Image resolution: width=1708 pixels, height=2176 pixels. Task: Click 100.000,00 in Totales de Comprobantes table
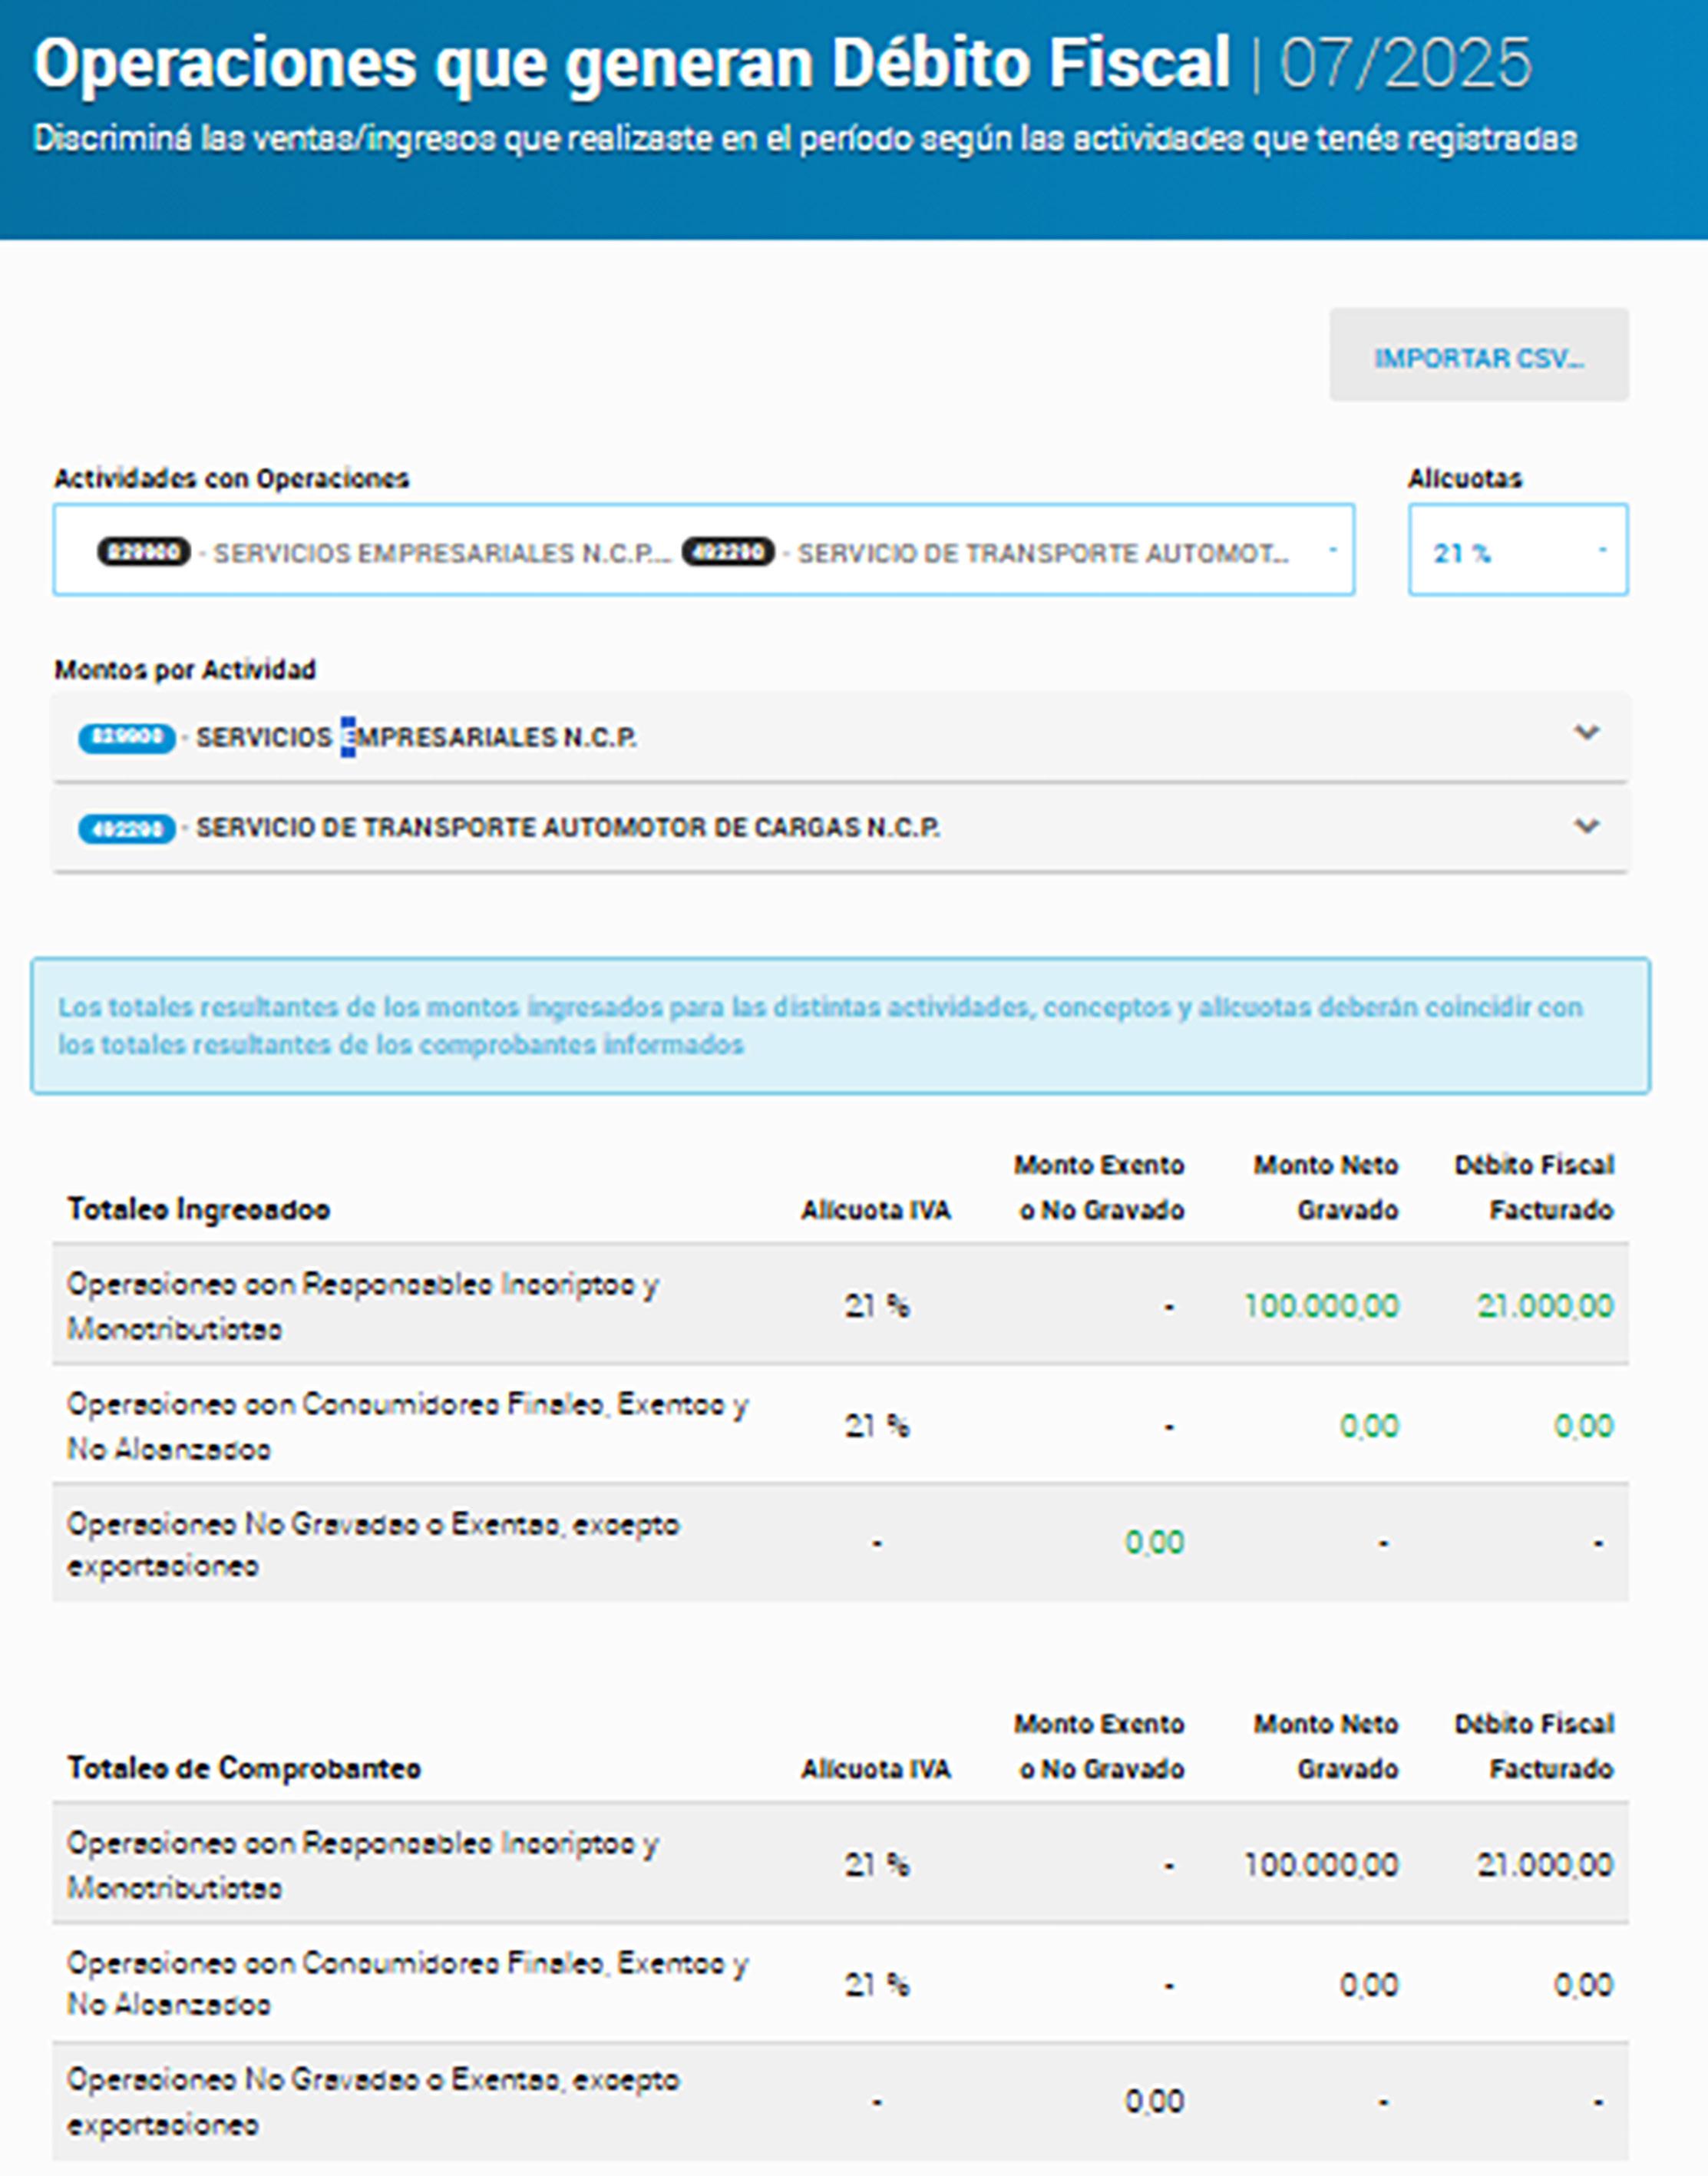pyautogui.click(x=1321, y=1864)
